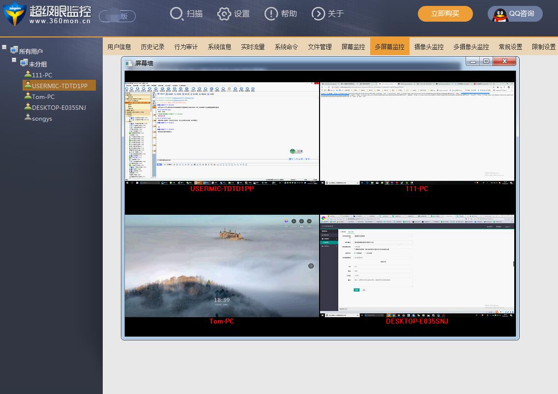Maximize the 屏幕墙 window
Image resolution: width=558 pixels, height=394 pixels.
[x=486, y=62]
